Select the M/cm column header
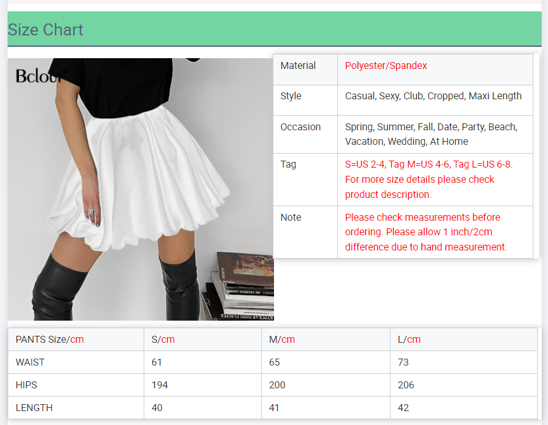The image size is (548, 425). [x=326, y=340]
